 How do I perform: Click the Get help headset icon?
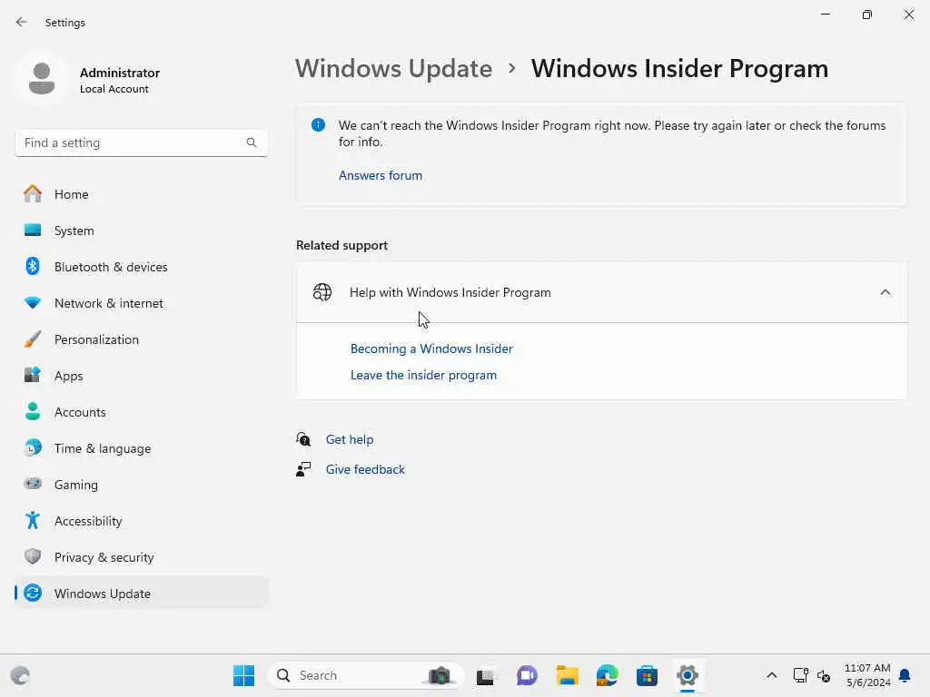click(x=303, y=439)
